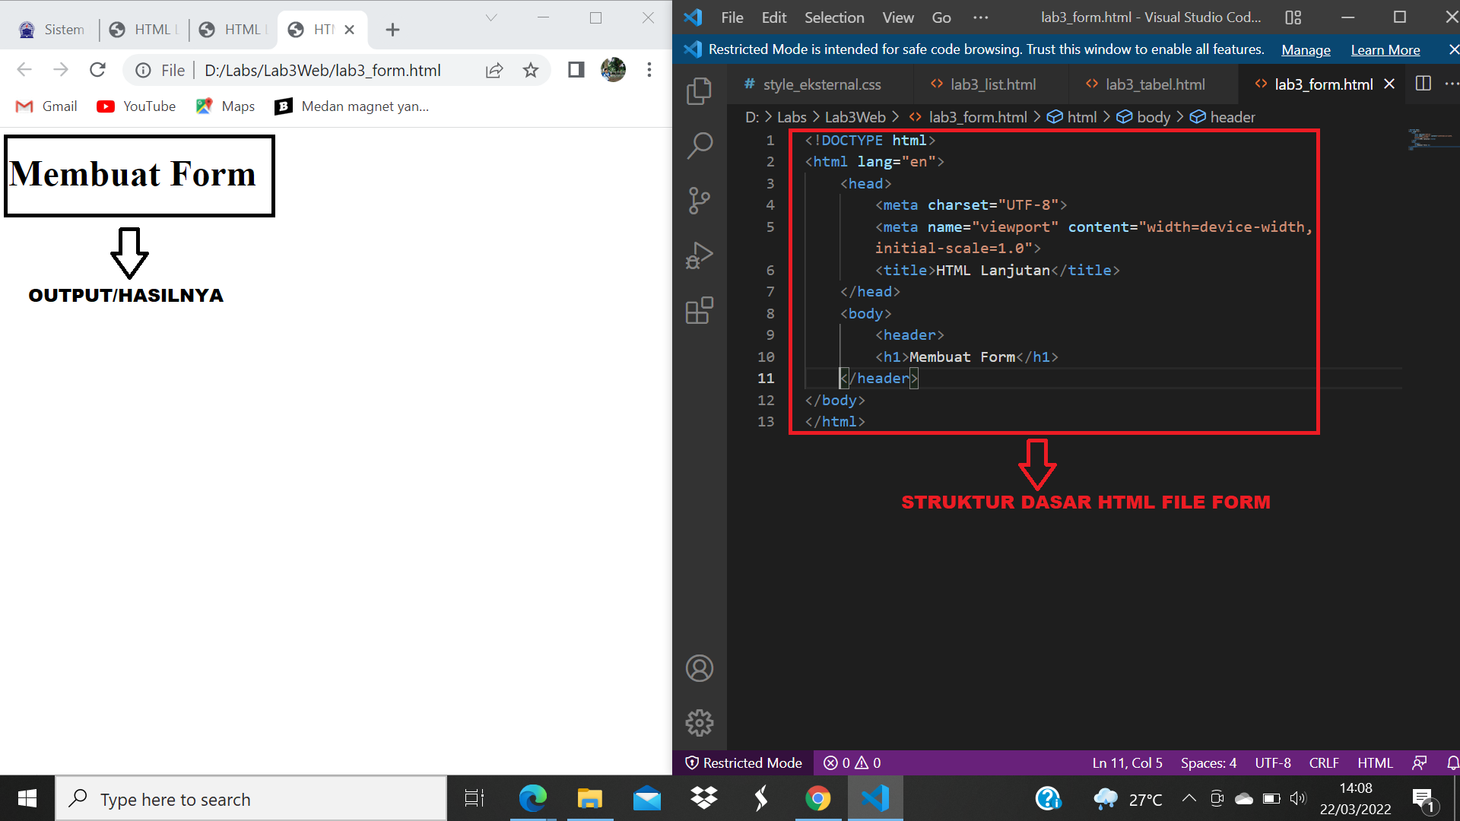Click the Manage link in the banner
1460x821 pixels.
pos(1306,49)
